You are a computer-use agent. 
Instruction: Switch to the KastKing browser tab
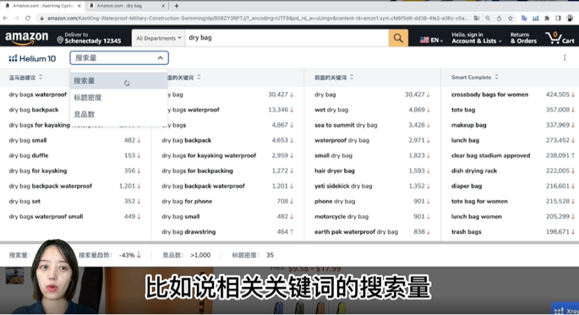42,6
